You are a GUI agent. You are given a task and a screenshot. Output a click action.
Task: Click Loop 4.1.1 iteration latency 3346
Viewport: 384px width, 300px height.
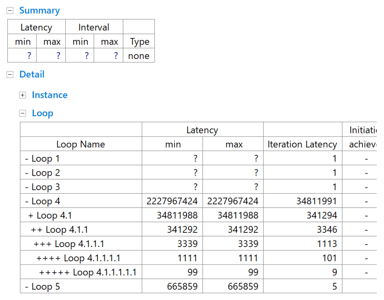coord(327,229)
